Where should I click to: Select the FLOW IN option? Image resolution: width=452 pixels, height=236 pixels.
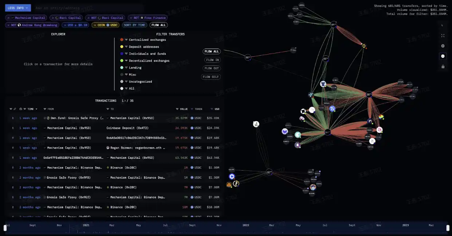tap(212, 60)
